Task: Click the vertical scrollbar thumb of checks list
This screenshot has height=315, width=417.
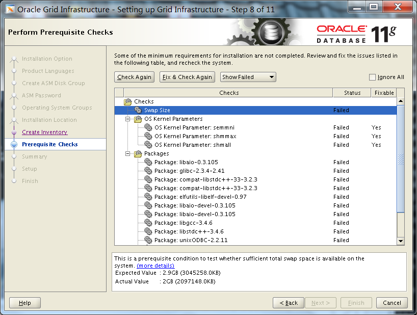Action: (x=401, y=159)
